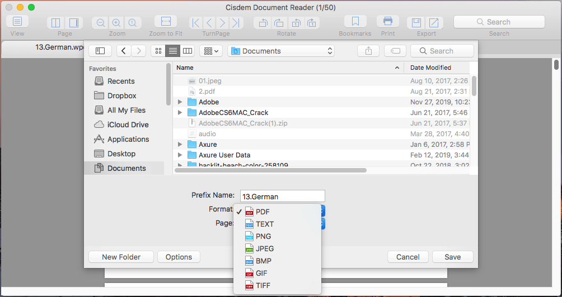
Task: Expand the Axure folder
Action: pyautogui.click(x=180, y=145)
